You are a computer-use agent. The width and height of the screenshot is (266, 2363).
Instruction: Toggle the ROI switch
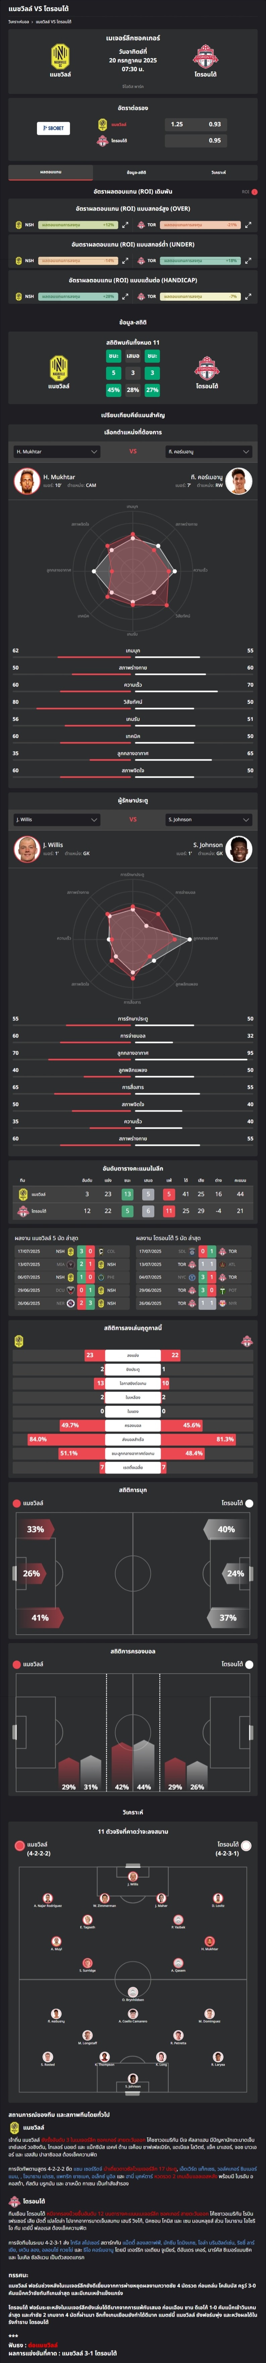(x=254, y=192)
